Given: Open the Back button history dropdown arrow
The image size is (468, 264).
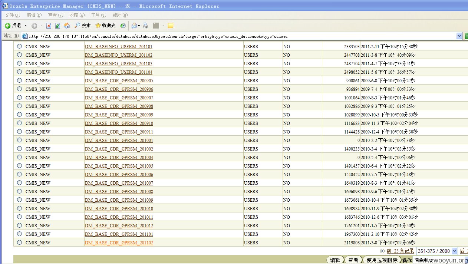Looking at the screenshot, I should (x=26, y=26).
